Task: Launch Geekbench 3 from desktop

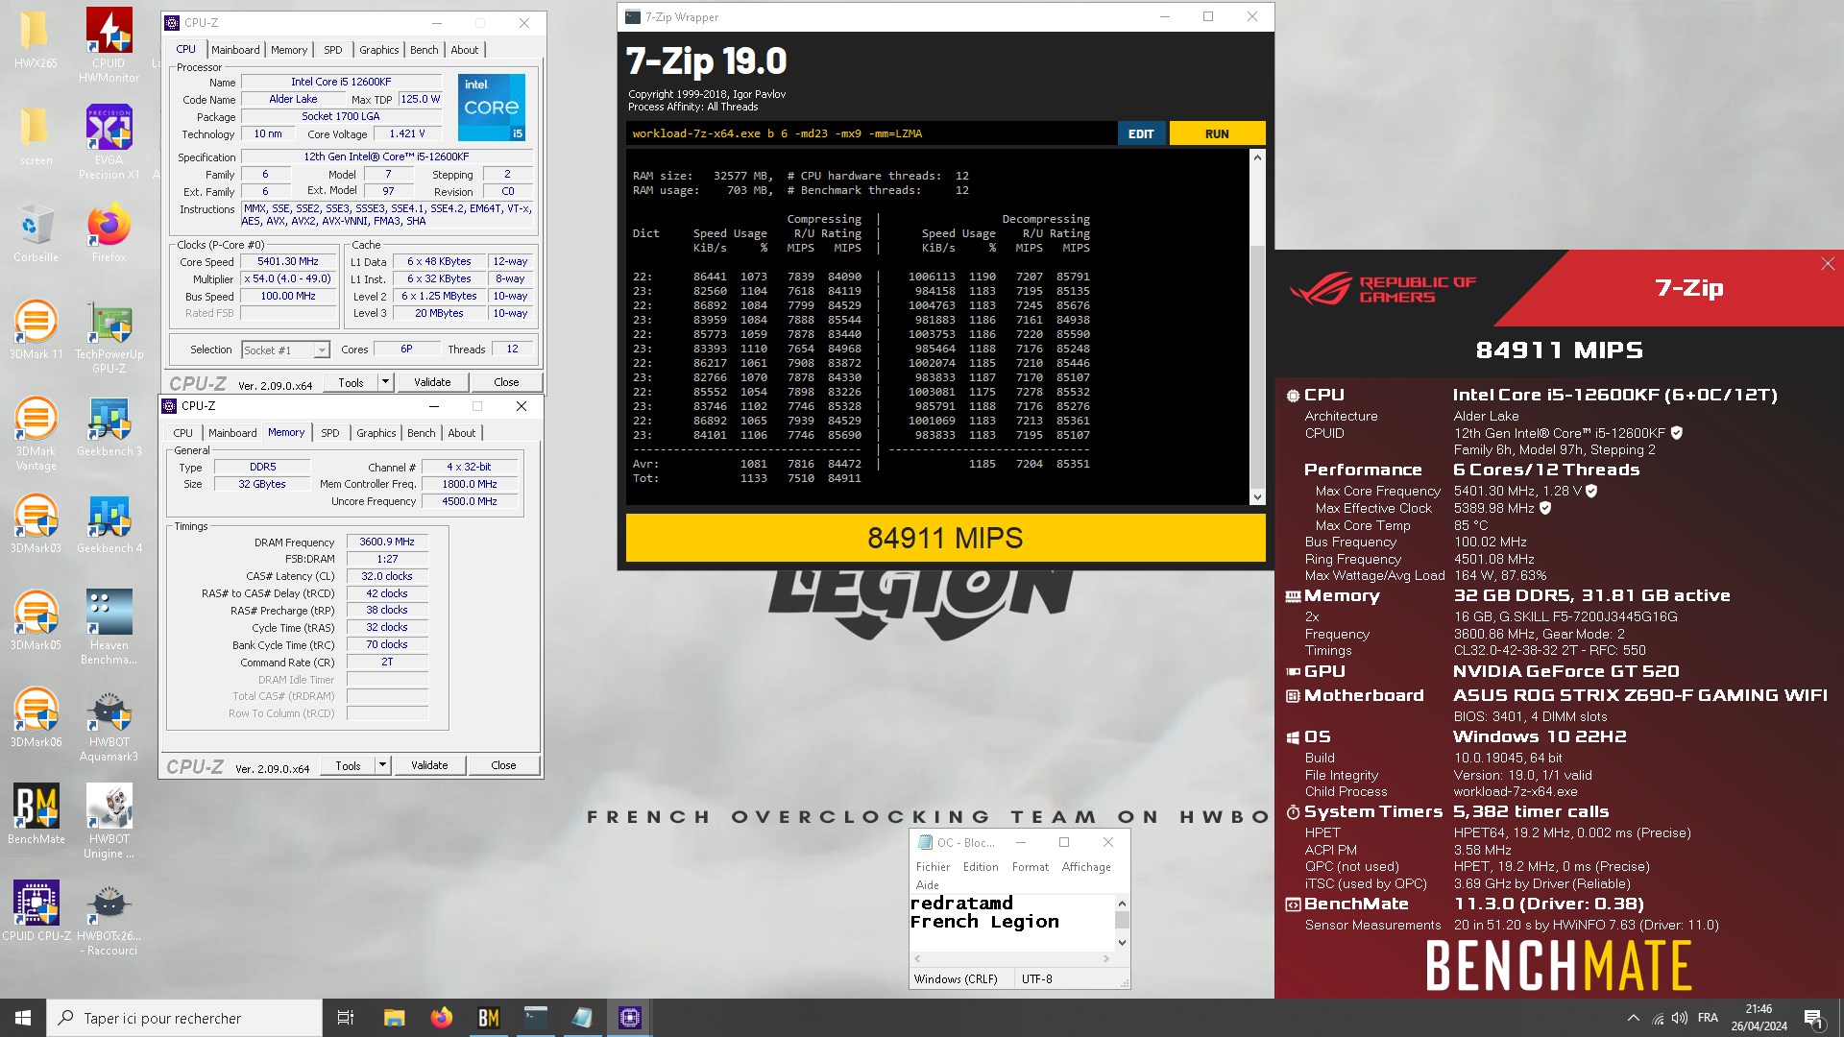Action: click(109, 426)
